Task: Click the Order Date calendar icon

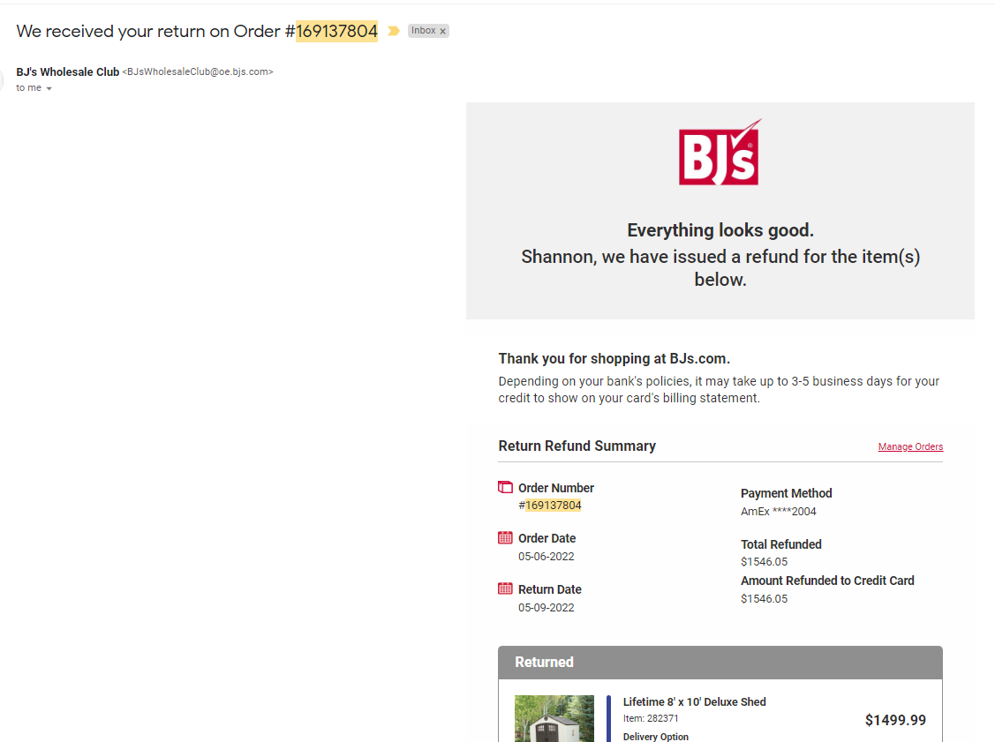Action: [x=505, y=538]
